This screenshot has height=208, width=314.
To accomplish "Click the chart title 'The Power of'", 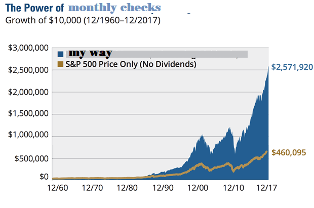I will tap(34, 8).
